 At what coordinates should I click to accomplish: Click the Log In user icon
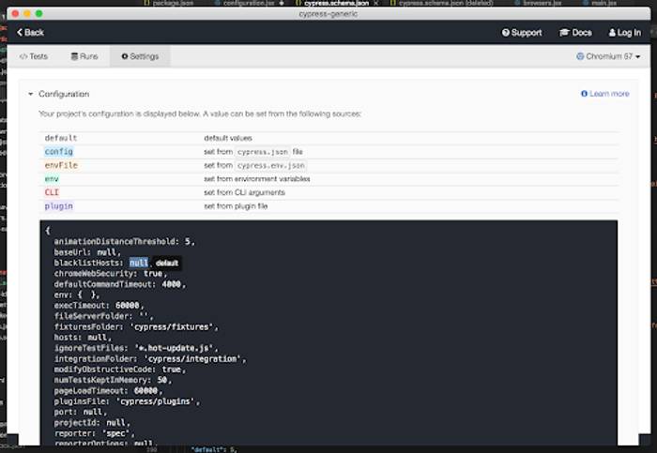pos(612,32)
